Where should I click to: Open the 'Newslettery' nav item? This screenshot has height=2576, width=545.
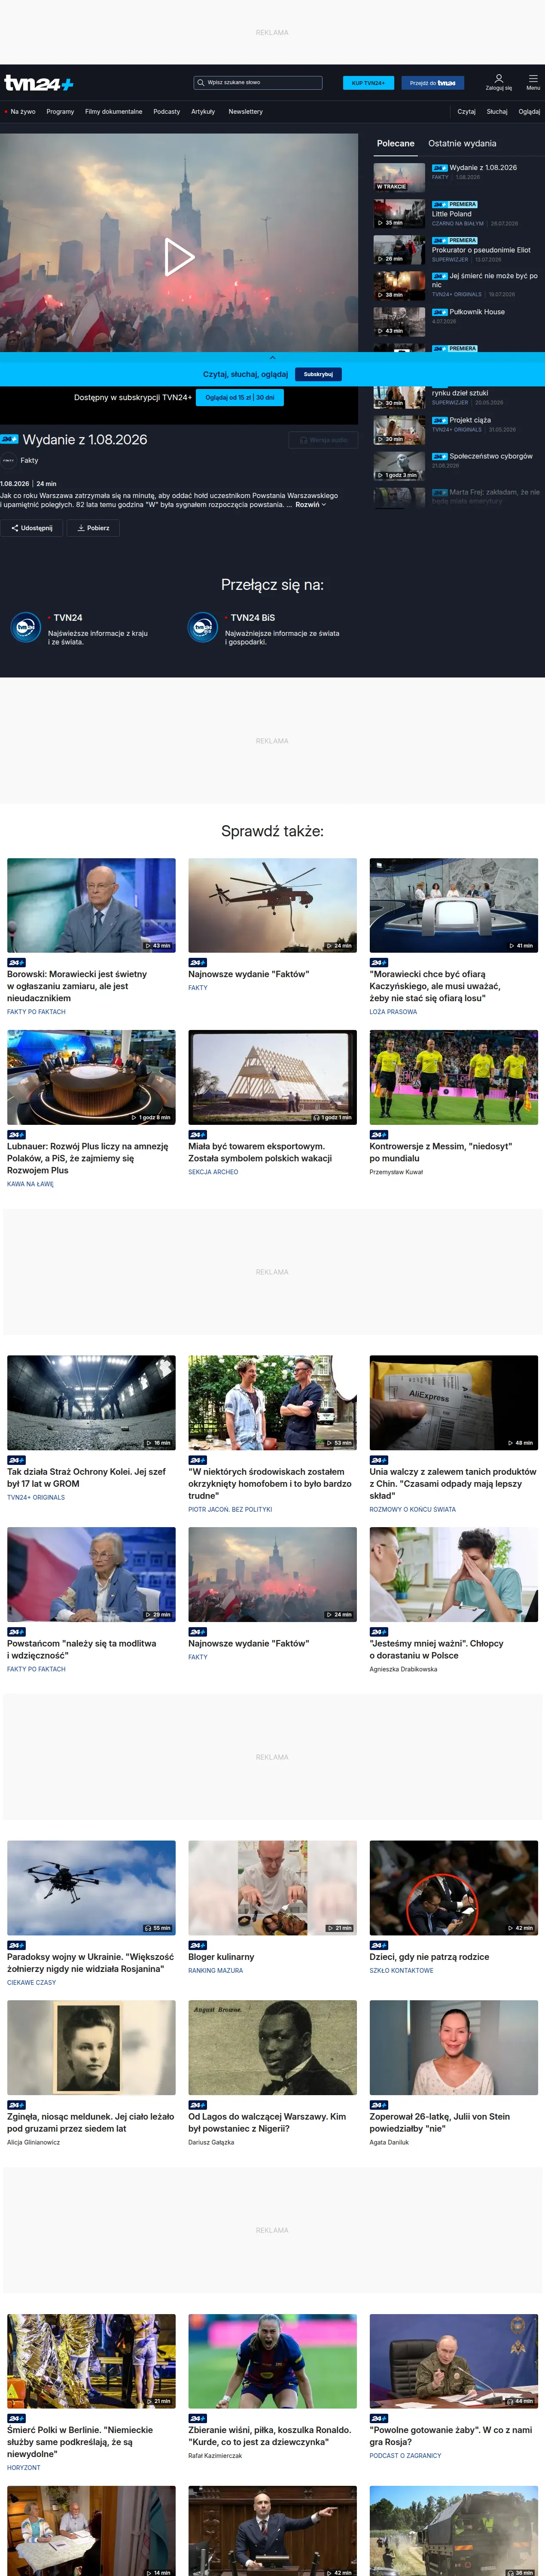pyautogui.click(x=246, y=112)
